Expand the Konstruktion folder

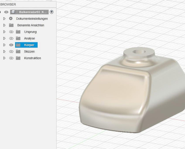click(x=4, y=58)
